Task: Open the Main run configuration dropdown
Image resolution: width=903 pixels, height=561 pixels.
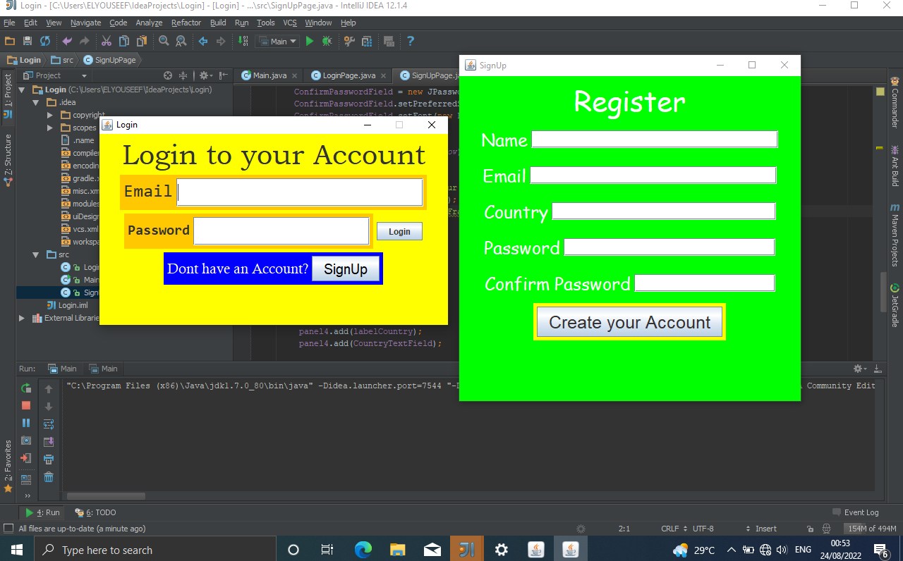Action: point(279,42)
